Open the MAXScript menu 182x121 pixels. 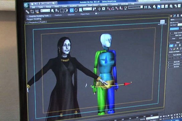click(124, 4)
